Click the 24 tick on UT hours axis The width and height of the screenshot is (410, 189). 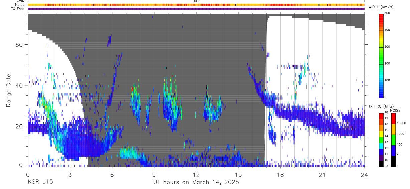tap(365, 174)
